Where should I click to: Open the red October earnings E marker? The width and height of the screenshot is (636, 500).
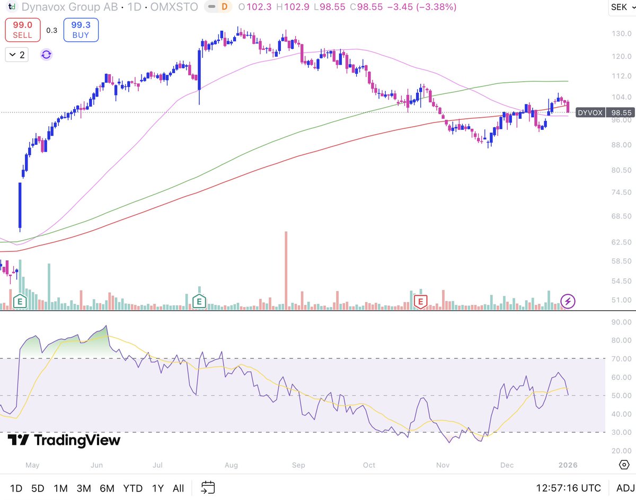[421, 301]
